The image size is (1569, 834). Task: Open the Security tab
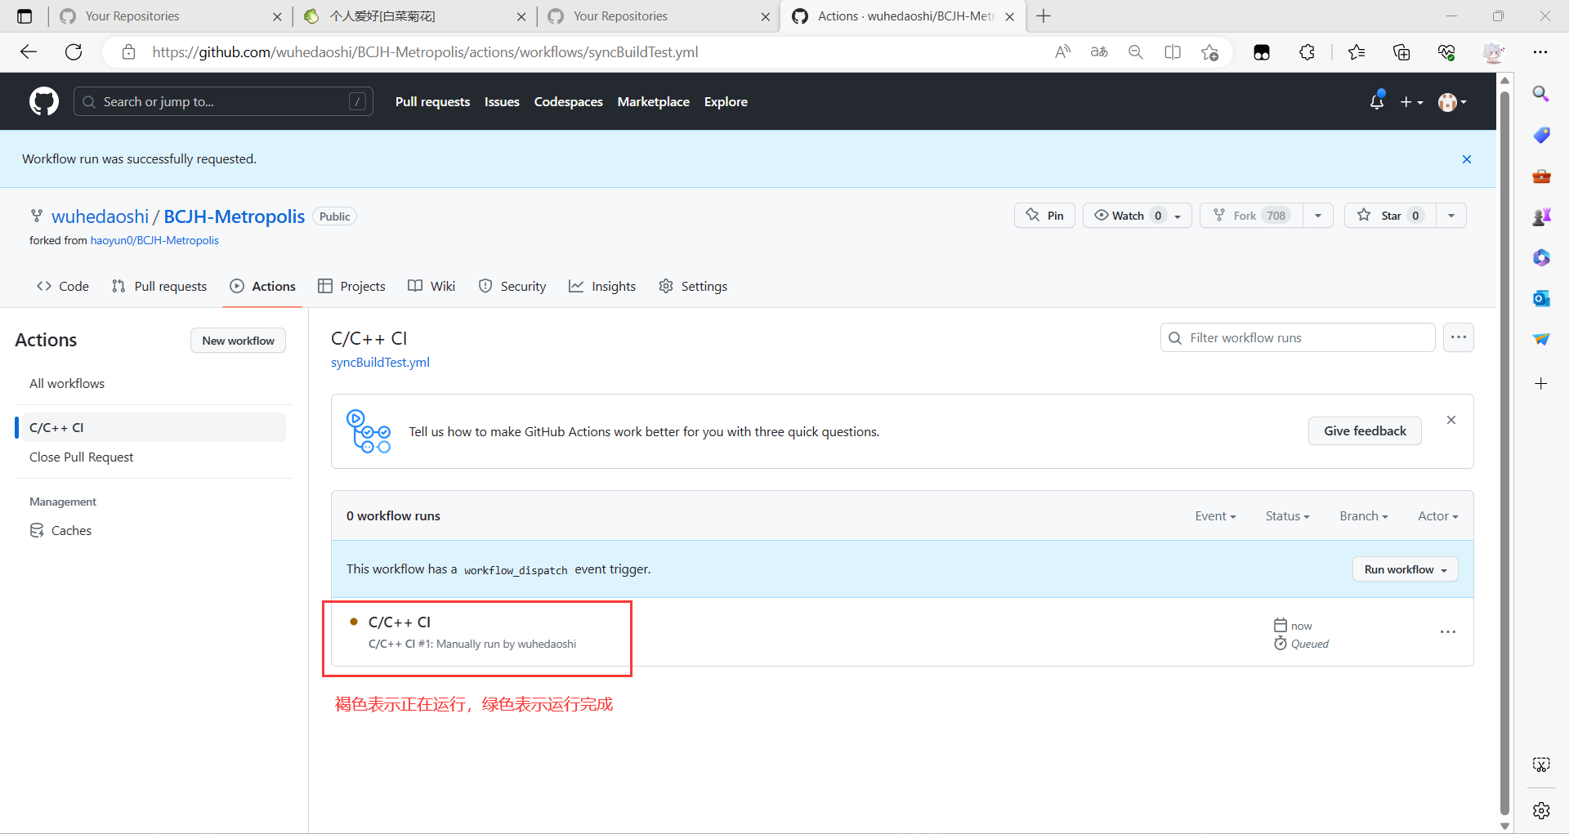tap(512, 286)
